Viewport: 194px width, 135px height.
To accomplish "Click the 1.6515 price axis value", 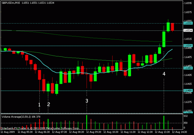I will pyautogui.click(x=188, y=39).
